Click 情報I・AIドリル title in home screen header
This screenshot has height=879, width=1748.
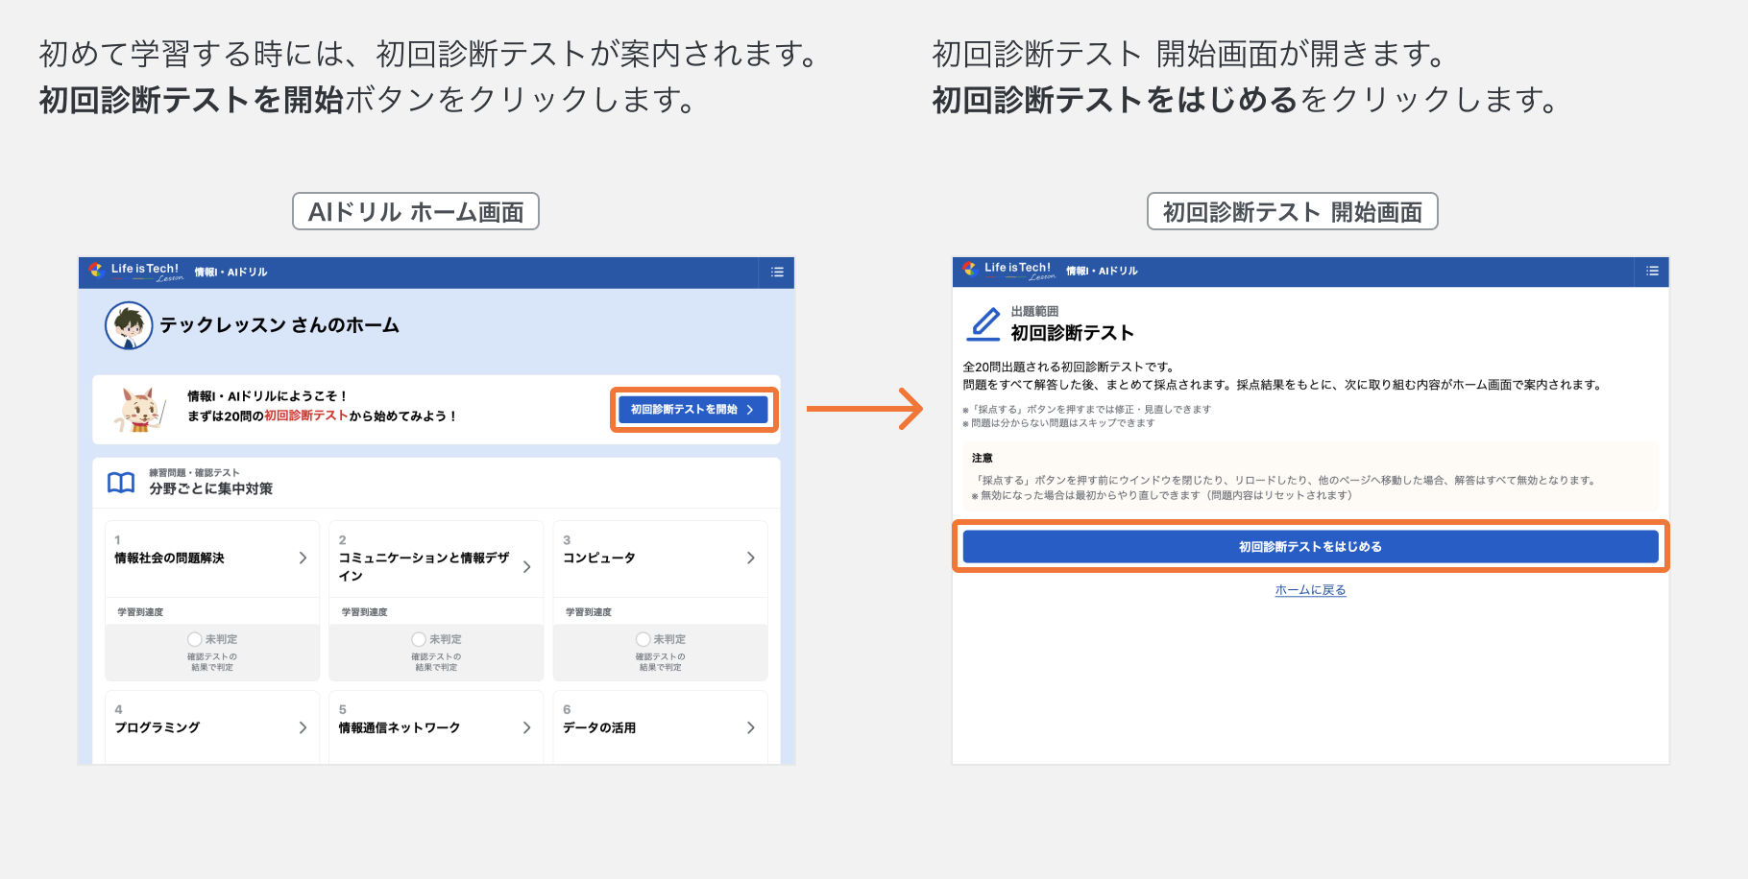point(231,273)
